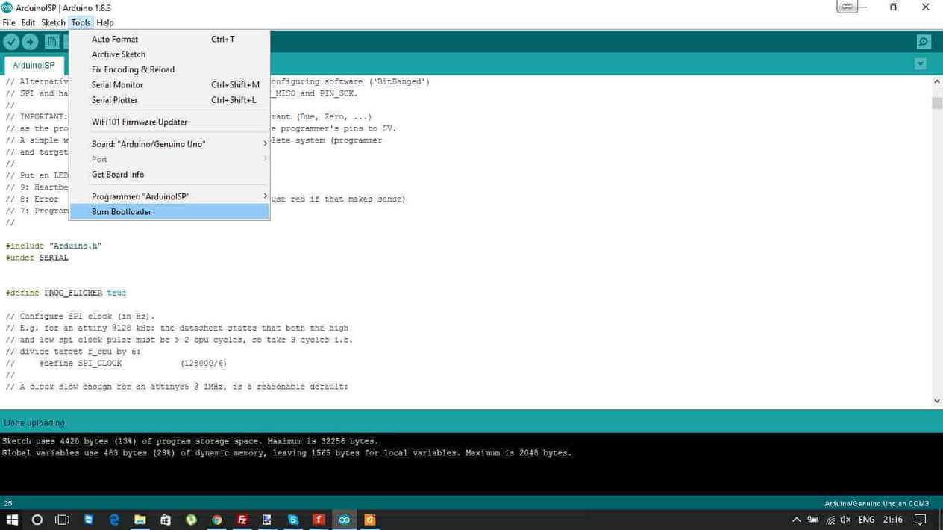Click the Verify checkmark toolbar button

(x=11, y=43)
